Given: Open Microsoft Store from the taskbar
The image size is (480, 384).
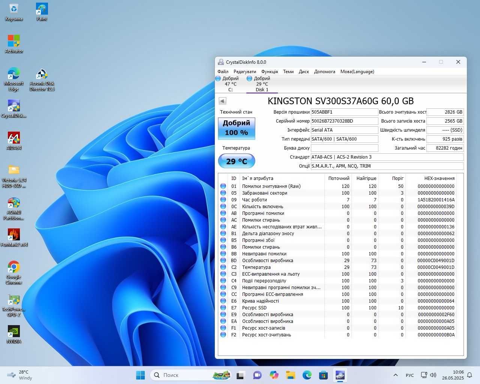Looking at the screenshot, I should [324, 375].
